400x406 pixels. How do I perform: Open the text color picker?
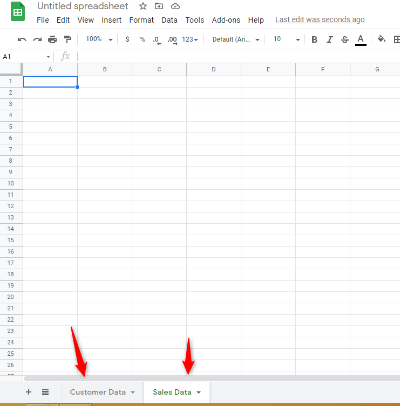pyautogui.click(x=361, y=39)
